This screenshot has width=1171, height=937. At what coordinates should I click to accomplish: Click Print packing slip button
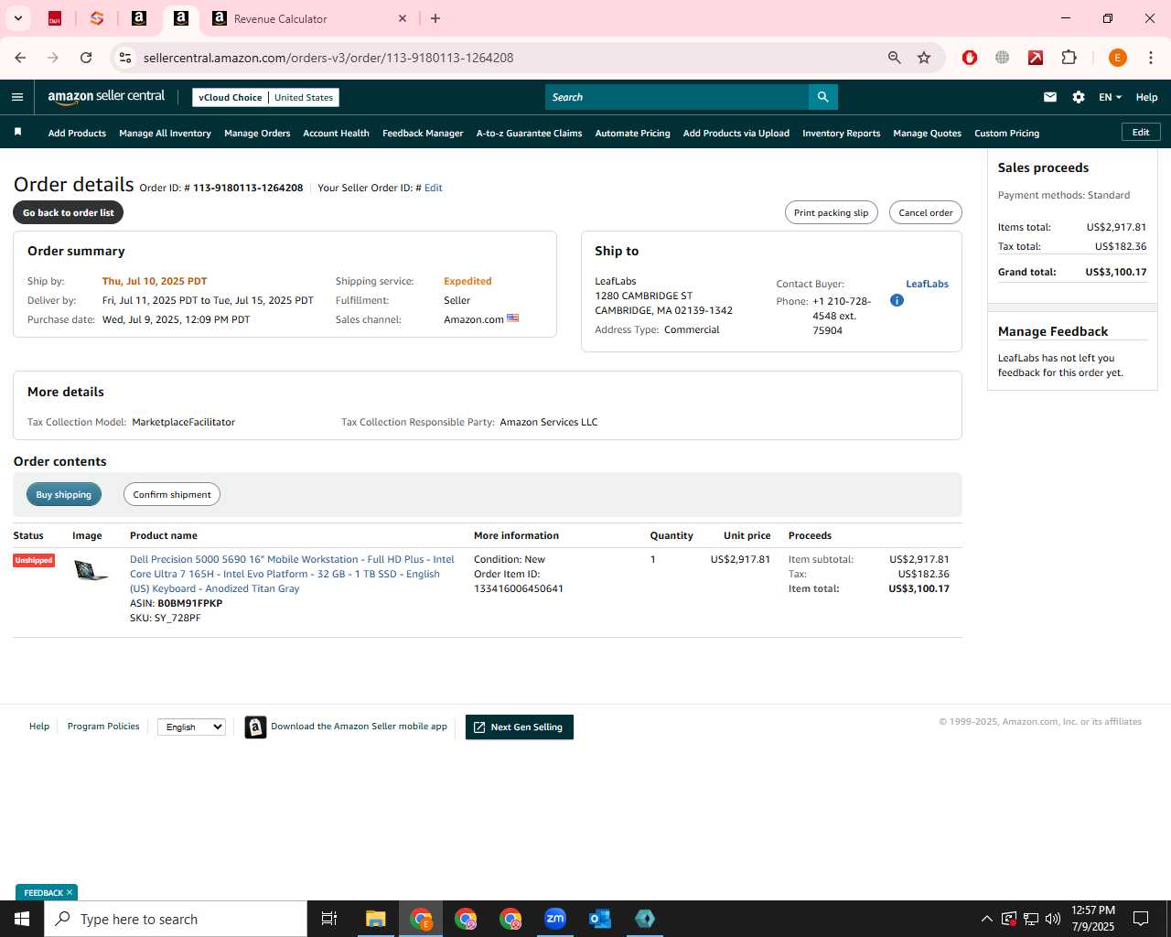831,212
